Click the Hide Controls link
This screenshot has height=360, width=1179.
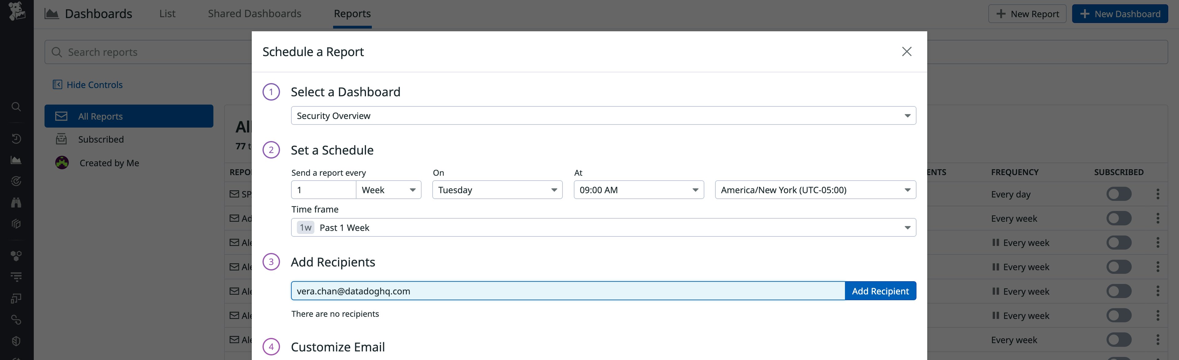click(x=94, y=85)
